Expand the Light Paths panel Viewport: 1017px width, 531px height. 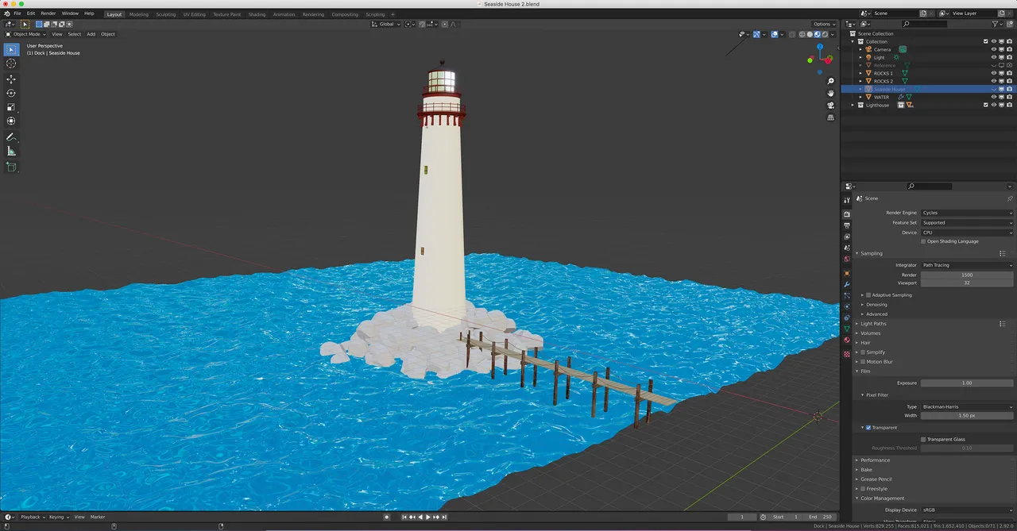pos(873,324)
